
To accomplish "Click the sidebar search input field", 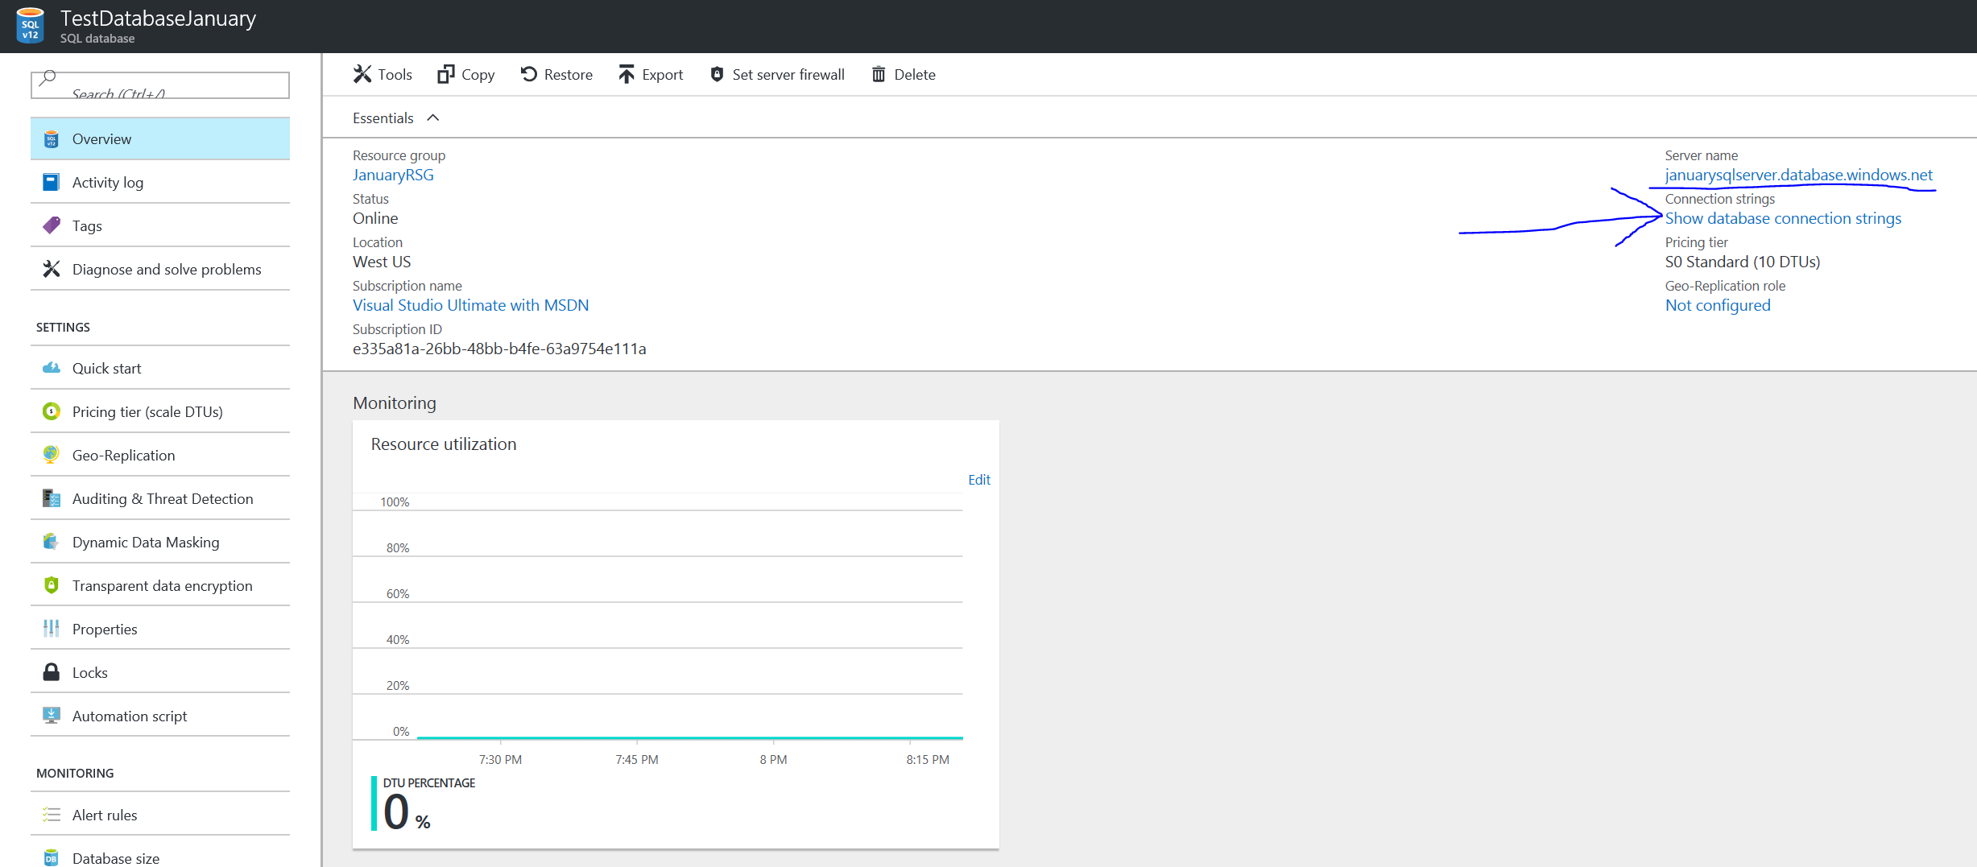I will coord(160,85).
